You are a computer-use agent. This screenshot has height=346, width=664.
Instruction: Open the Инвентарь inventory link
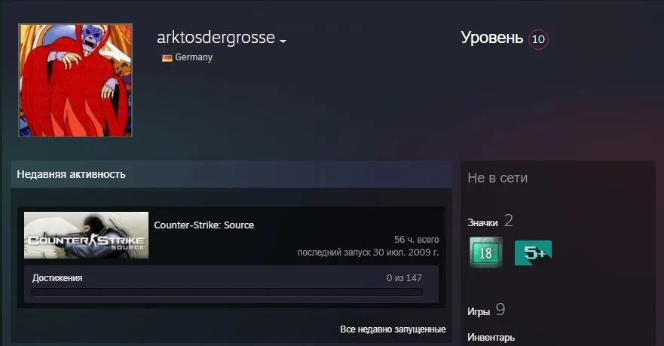(x=491, y=337)
